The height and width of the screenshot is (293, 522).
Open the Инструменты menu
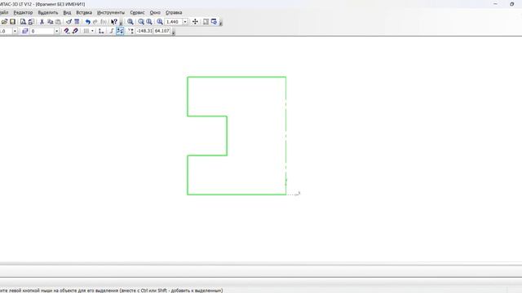click(x=111, y=13)
